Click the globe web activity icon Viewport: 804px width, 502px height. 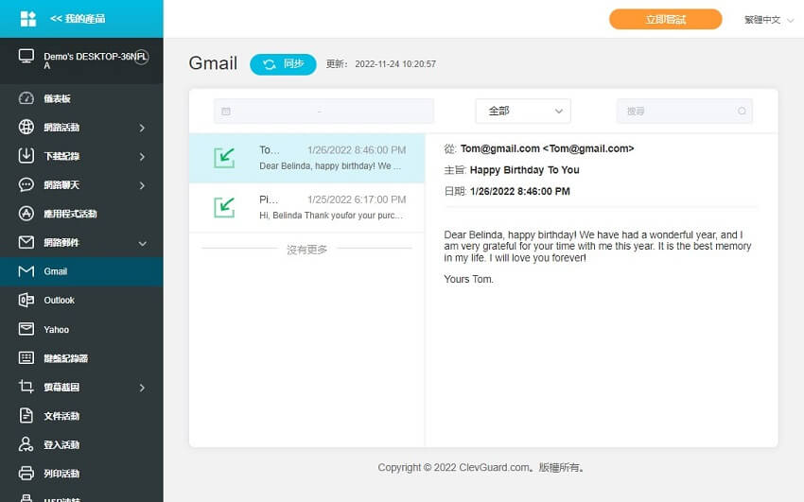[26, 127]
